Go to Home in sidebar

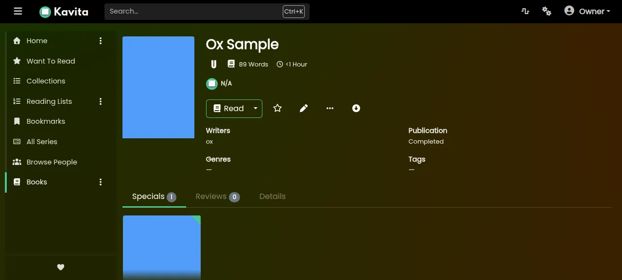[37, 41]
